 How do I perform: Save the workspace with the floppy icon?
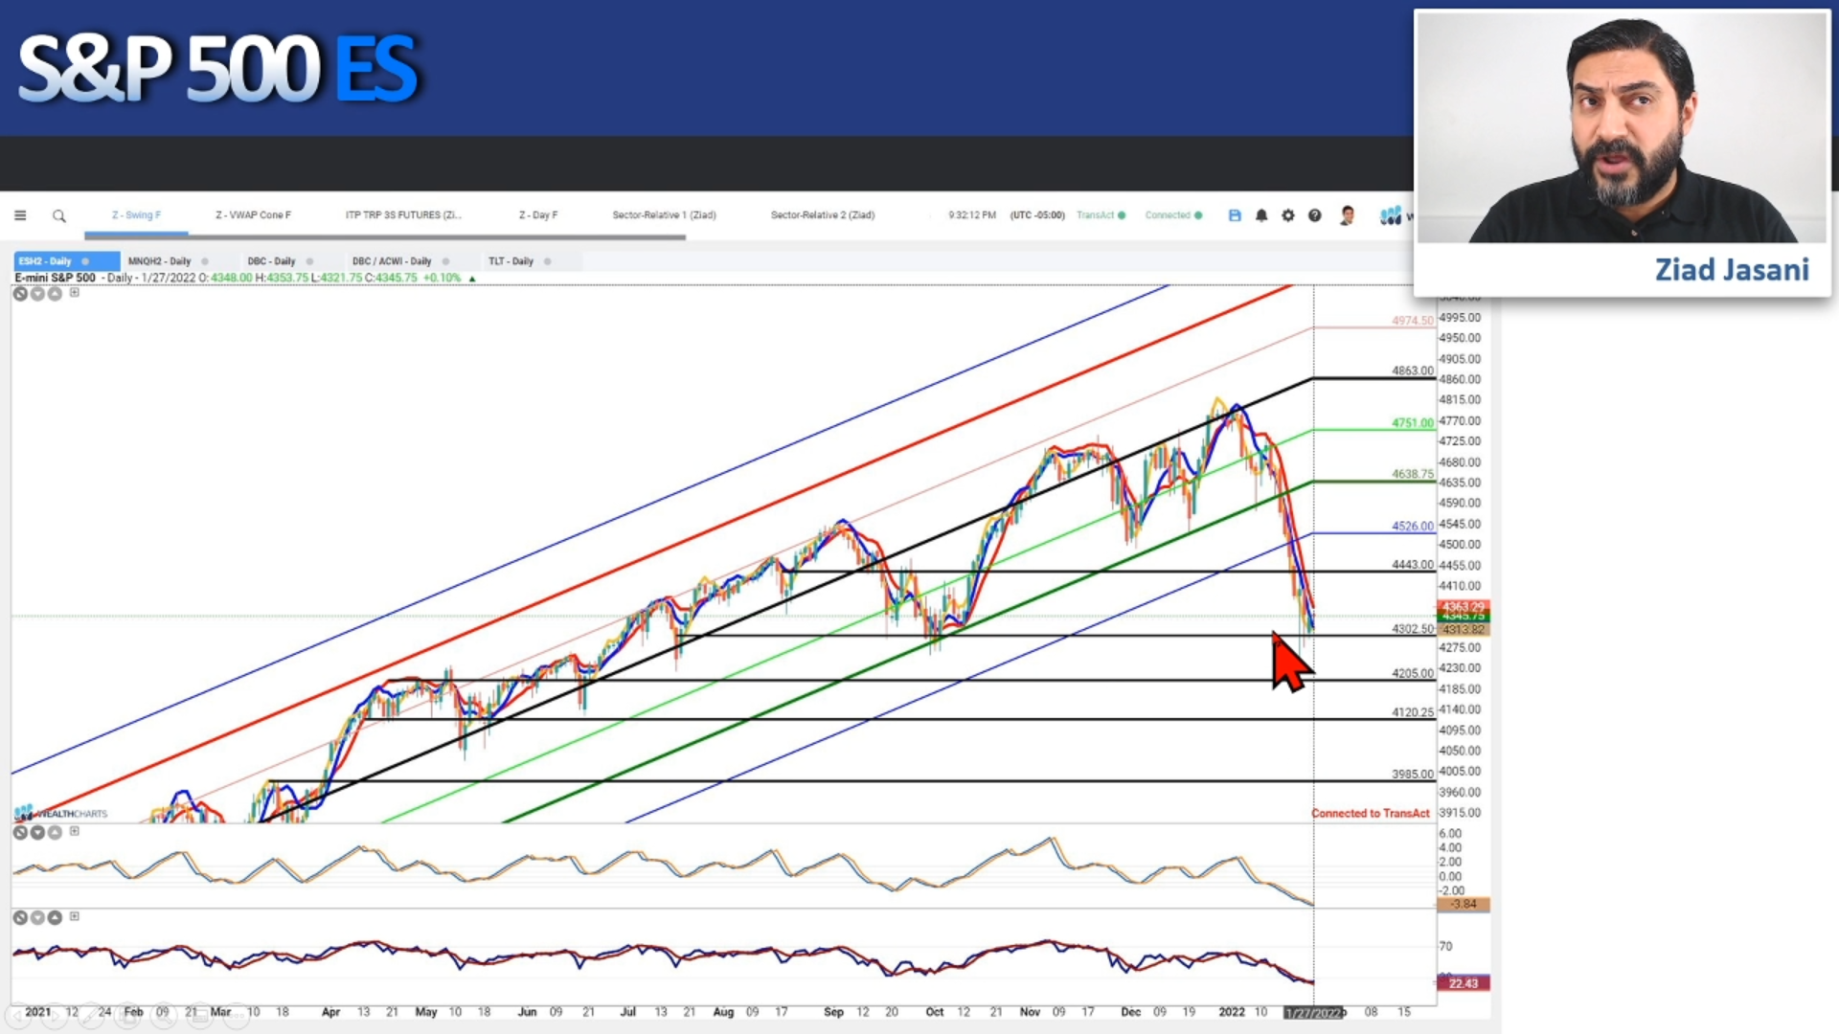1235,215
